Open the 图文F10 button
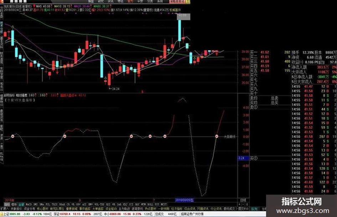 click(x=243, y=208)
